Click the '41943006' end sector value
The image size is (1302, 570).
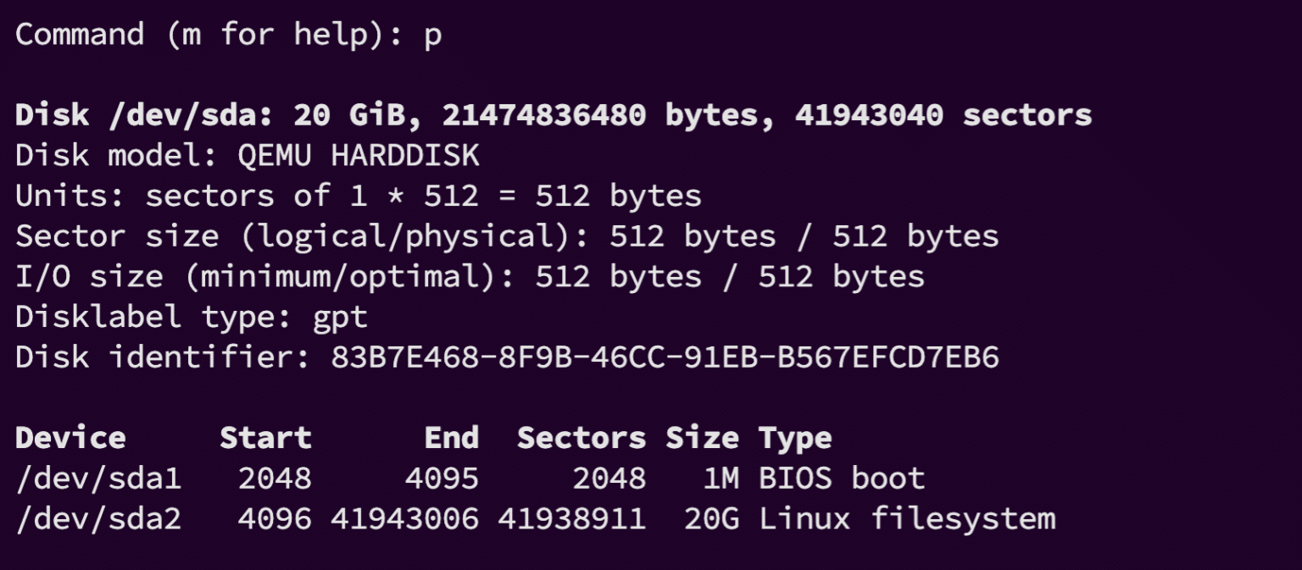(404, 518)
